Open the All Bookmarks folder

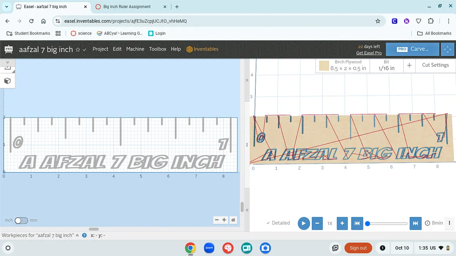pyautogui.click(x=434, y=33)
